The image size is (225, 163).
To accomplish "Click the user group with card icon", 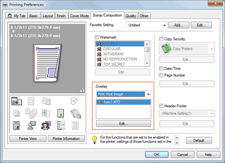I will click(x=46, y=125).
